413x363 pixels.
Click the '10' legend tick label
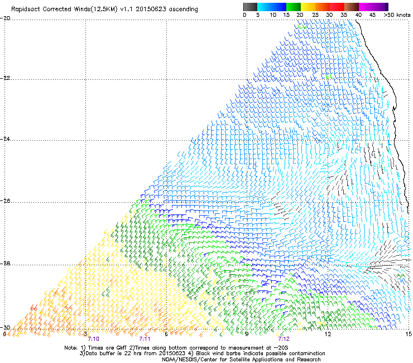coord(273,15)
